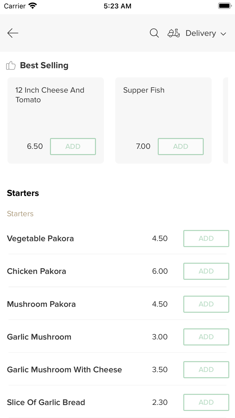Add Slice Of Garlic Bread

tap(206, 402)
